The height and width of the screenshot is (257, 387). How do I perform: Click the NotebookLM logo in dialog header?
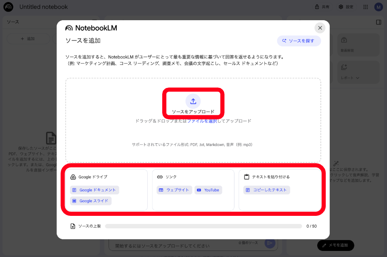[x=91, y=28]
